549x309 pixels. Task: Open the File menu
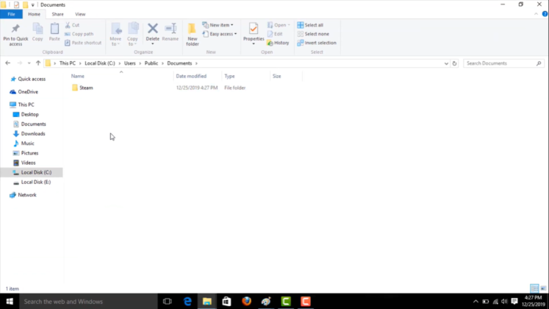[x=12, y=14]
